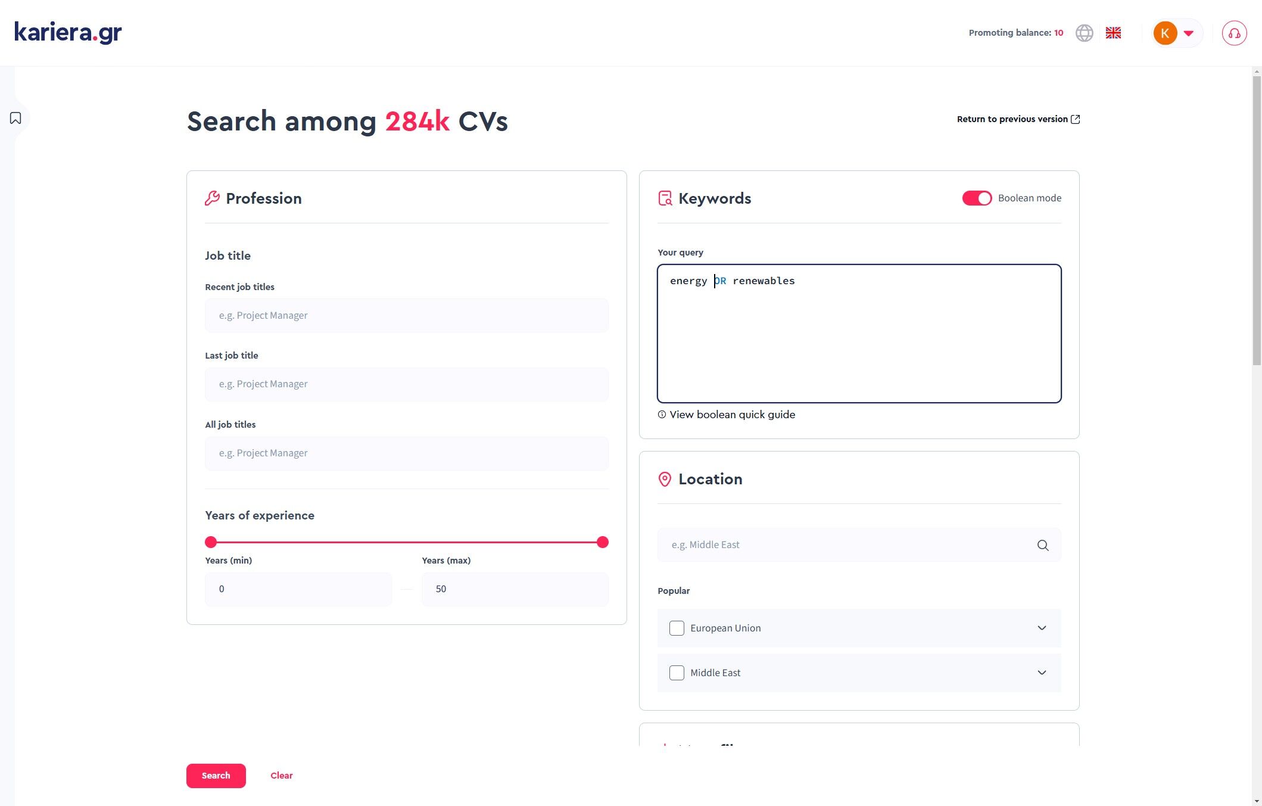Click the info icon beside boolean guide

[662, 415]
